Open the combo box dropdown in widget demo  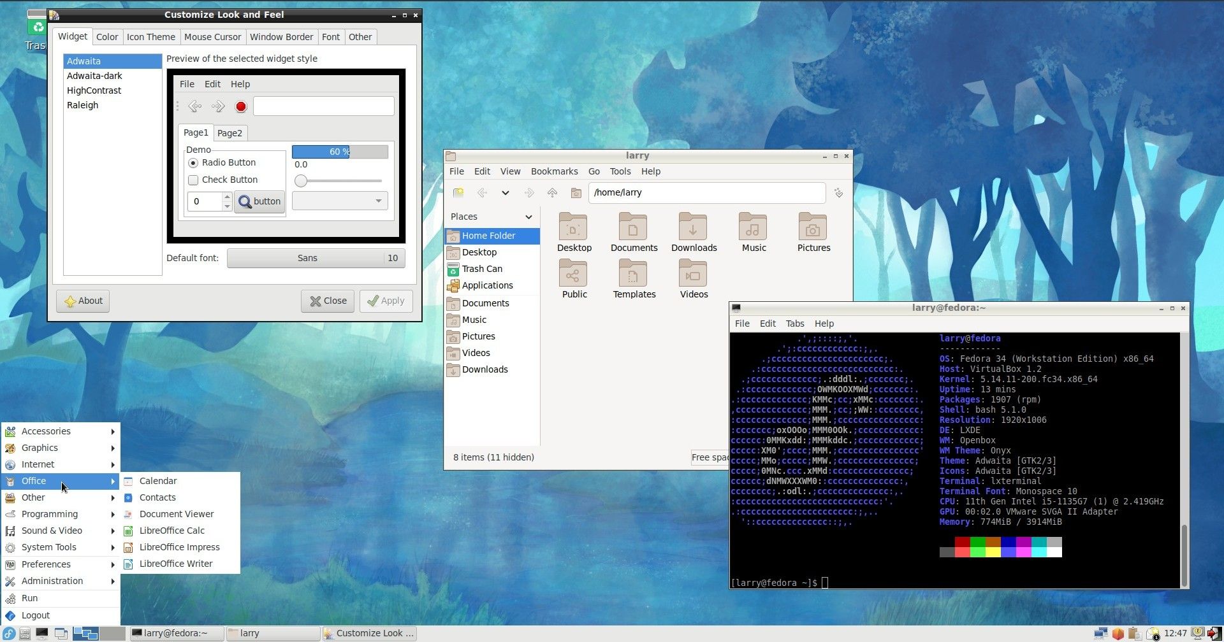(x=379, y=200)
